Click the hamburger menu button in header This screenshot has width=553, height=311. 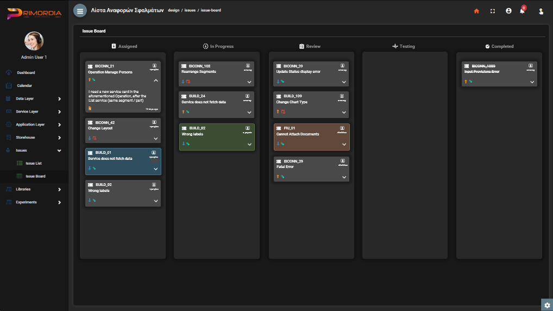tap(80, 10)
